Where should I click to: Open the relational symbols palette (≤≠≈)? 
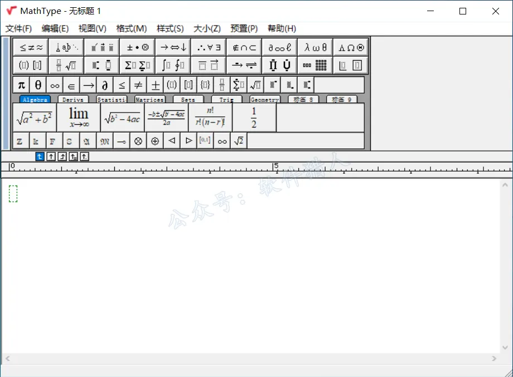click(x=31, y=48)
